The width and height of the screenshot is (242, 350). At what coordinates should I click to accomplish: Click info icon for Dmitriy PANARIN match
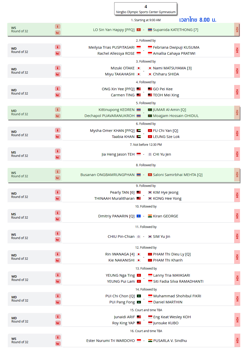58,213
